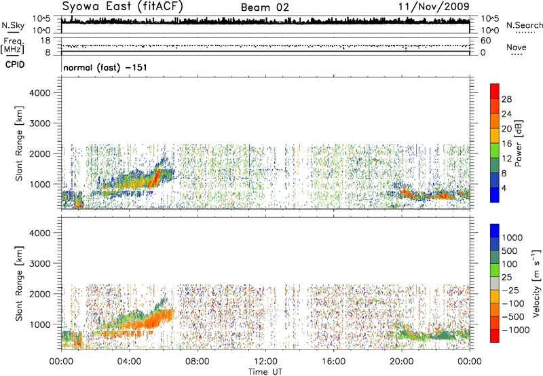Click the 'Nave' legend label

click(516, 47)
